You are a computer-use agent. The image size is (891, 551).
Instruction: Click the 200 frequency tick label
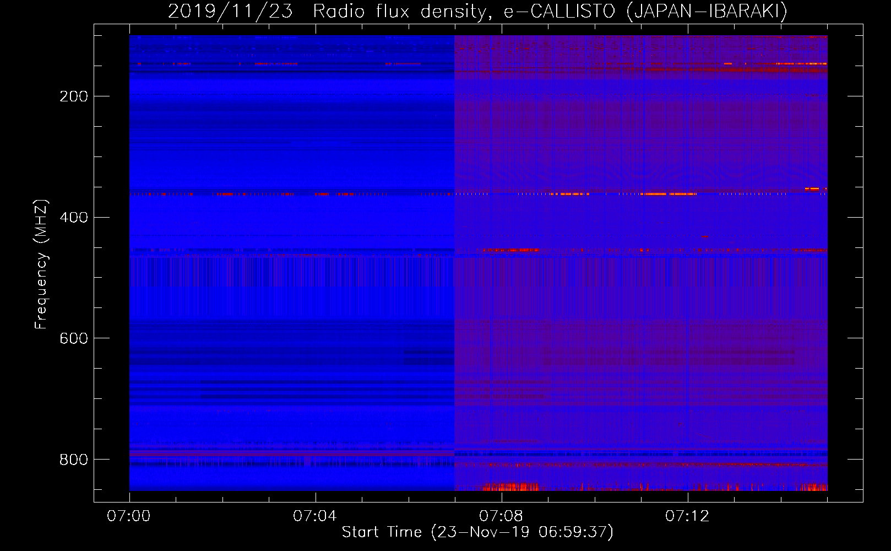(74, 96)
